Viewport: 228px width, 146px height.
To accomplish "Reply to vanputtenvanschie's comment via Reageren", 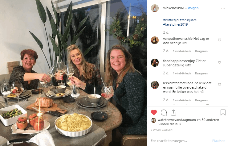I will pos(201,51).
